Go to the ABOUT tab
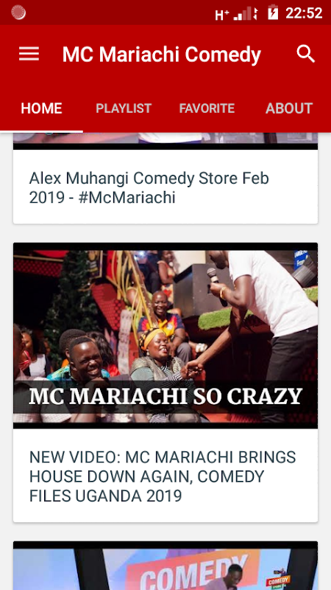The height and width of the screenshot is (590, 331). 289,108
